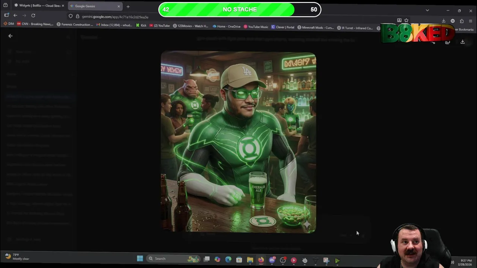The width and height of the screenshot is (477, 268).
Task: Expand the list all tabs dropdown
Action: 427,10
